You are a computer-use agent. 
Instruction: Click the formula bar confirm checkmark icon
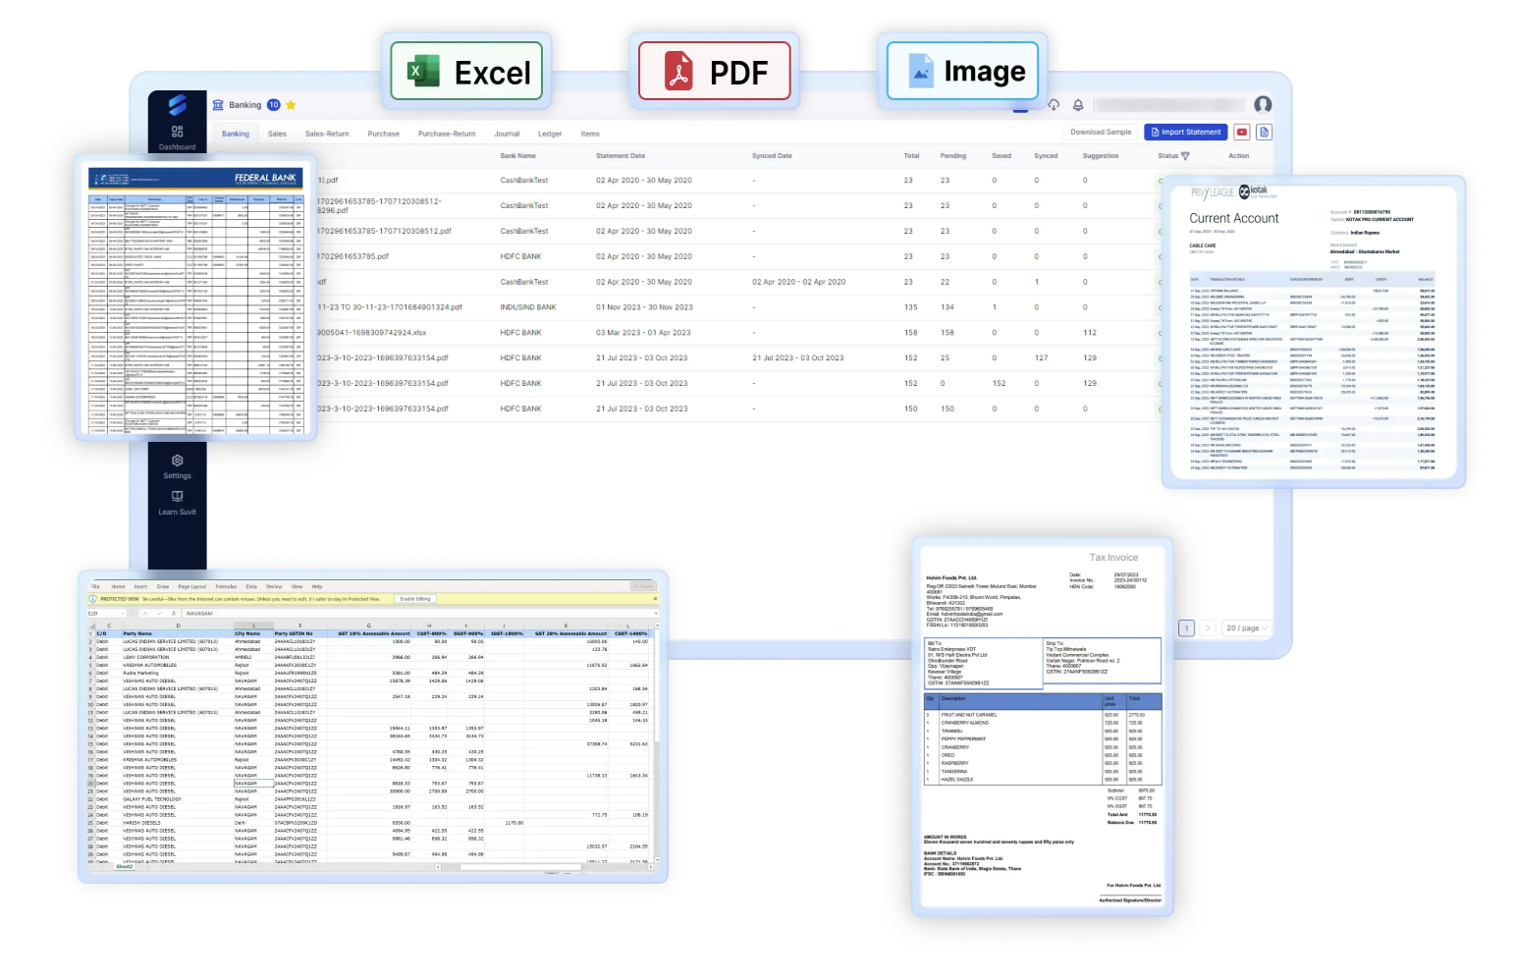point(158,614)
